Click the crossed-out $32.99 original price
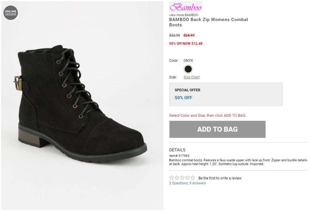This screenshot has width=310, height=211. point(175,35)
